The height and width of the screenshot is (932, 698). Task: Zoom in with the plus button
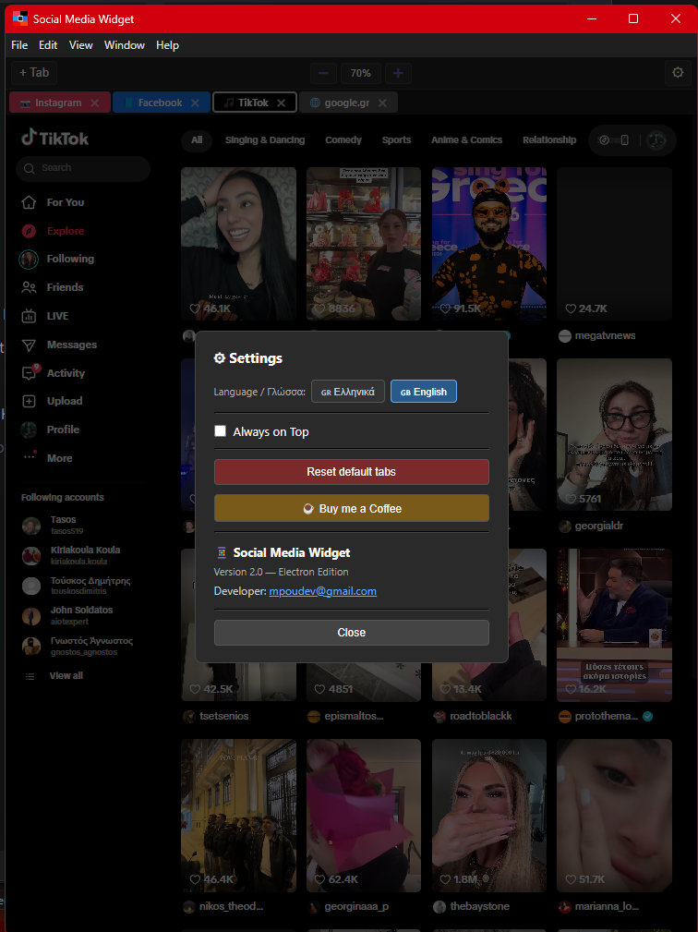(x=398, y=73)
